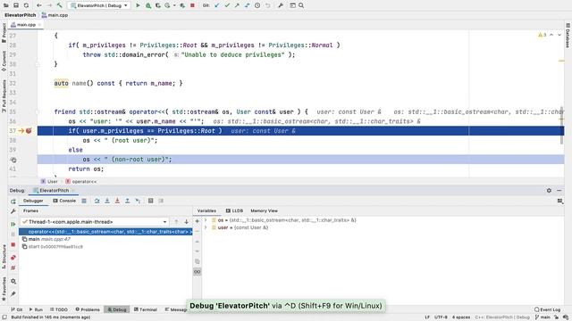572x321 pixels.
Task: Open the TODO tool window
Action: (x=59, y=309)
